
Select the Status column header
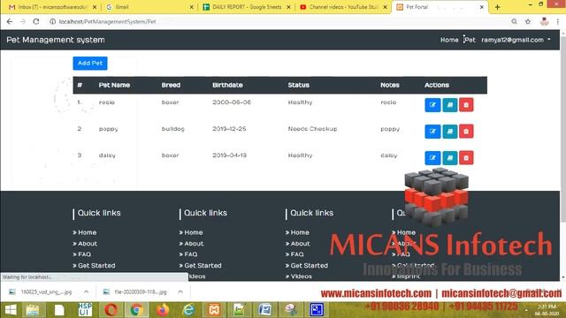[298, 85]
